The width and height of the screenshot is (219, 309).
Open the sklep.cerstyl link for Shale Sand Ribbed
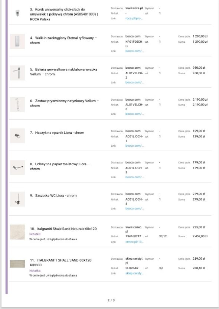point(134,273)
